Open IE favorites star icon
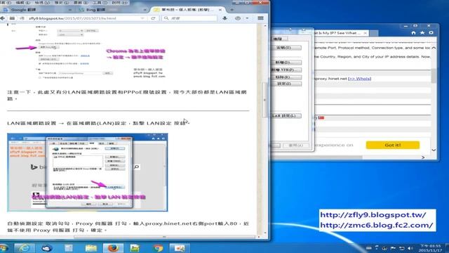Screen dimensions: 449x253 tap(422, 33)
